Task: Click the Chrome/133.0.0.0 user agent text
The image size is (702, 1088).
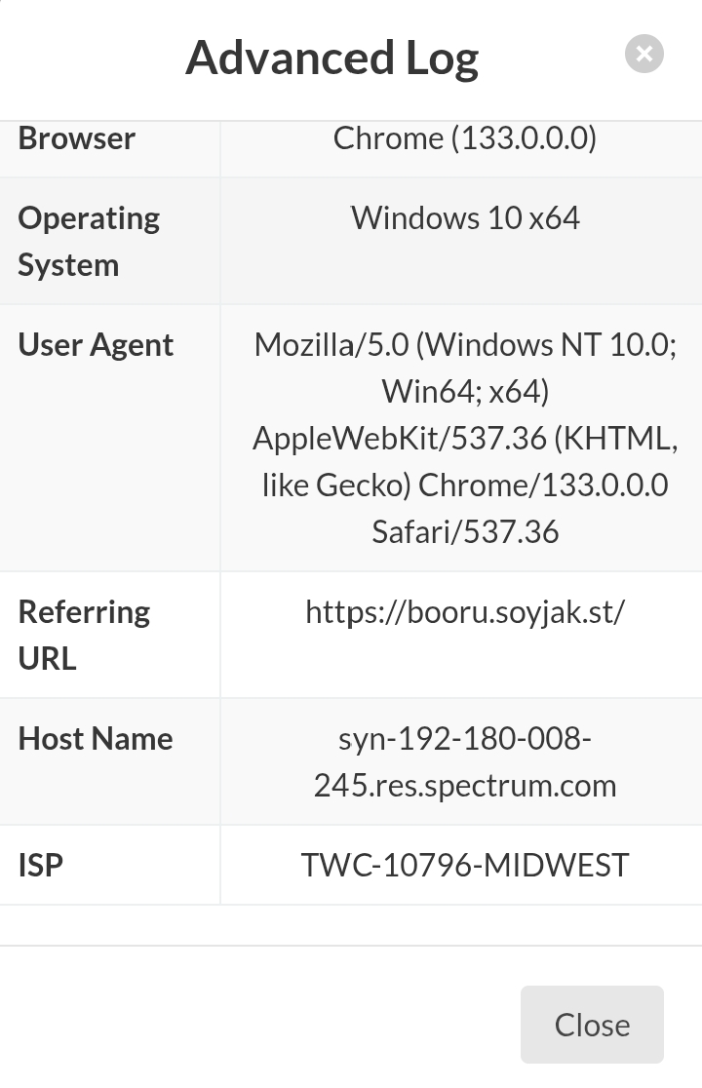Action: pyautogui.click(x=543, y=486)
